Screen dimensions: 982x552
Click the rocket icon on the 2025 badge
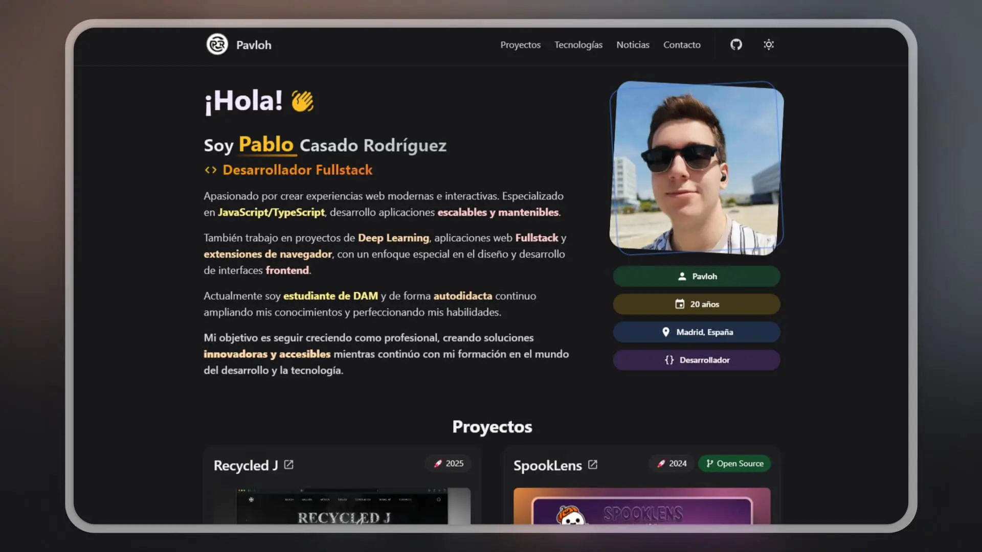point(438,463)
